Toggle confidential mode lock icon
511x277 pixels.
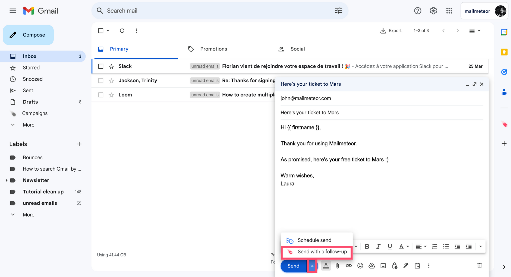(394, 266)
